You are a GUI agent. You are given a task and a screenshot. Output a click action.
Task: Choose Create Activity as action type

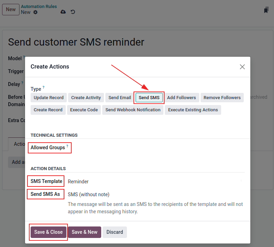[86, 98]
